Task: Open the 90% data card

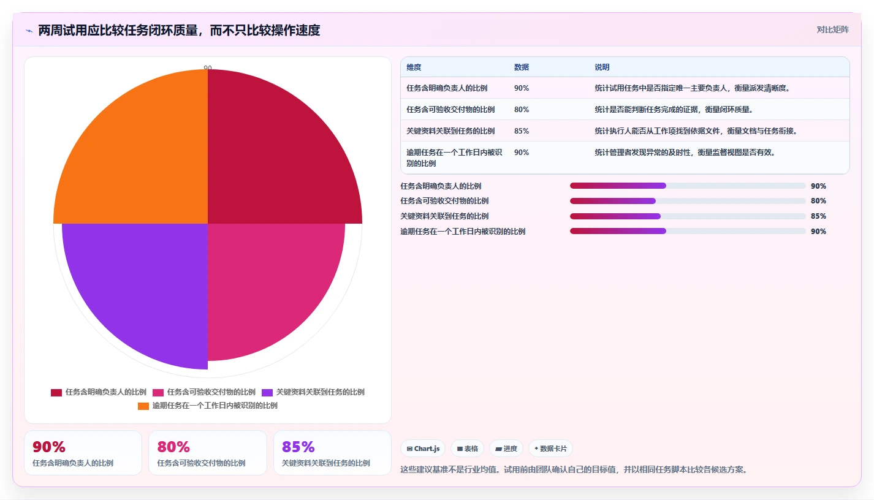Action: pos(83,453)
